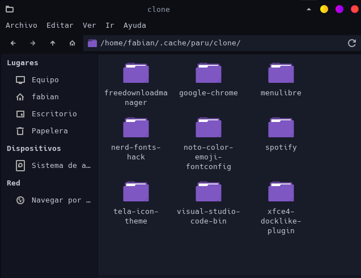Go forward with the right arrow button
Image resolution: width=361 pixels, height=278 pixels.
tap(33, 43)
